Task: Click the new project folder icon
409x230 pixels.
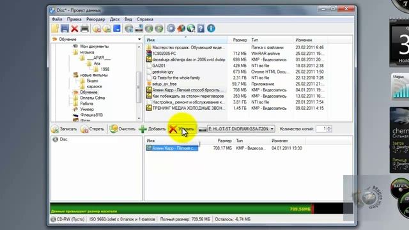Action: 55,28
